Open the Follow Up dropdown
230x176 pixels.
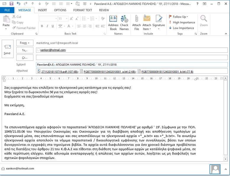pyautogui.click(x=178, y=17)
